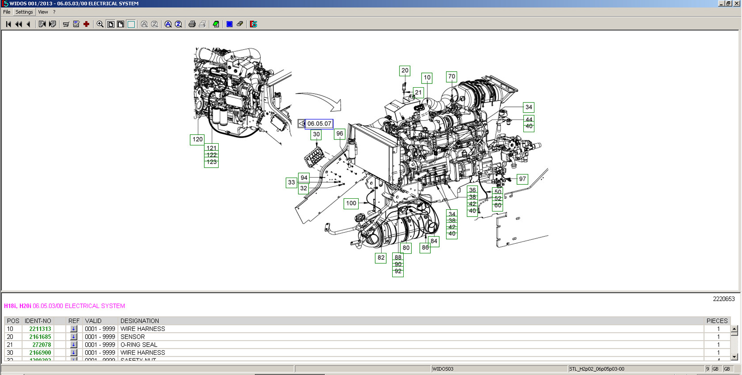Viewport: 742px width, 375px height.
Task: Toggle the second page layout button
Action: (x=121, y=24)
